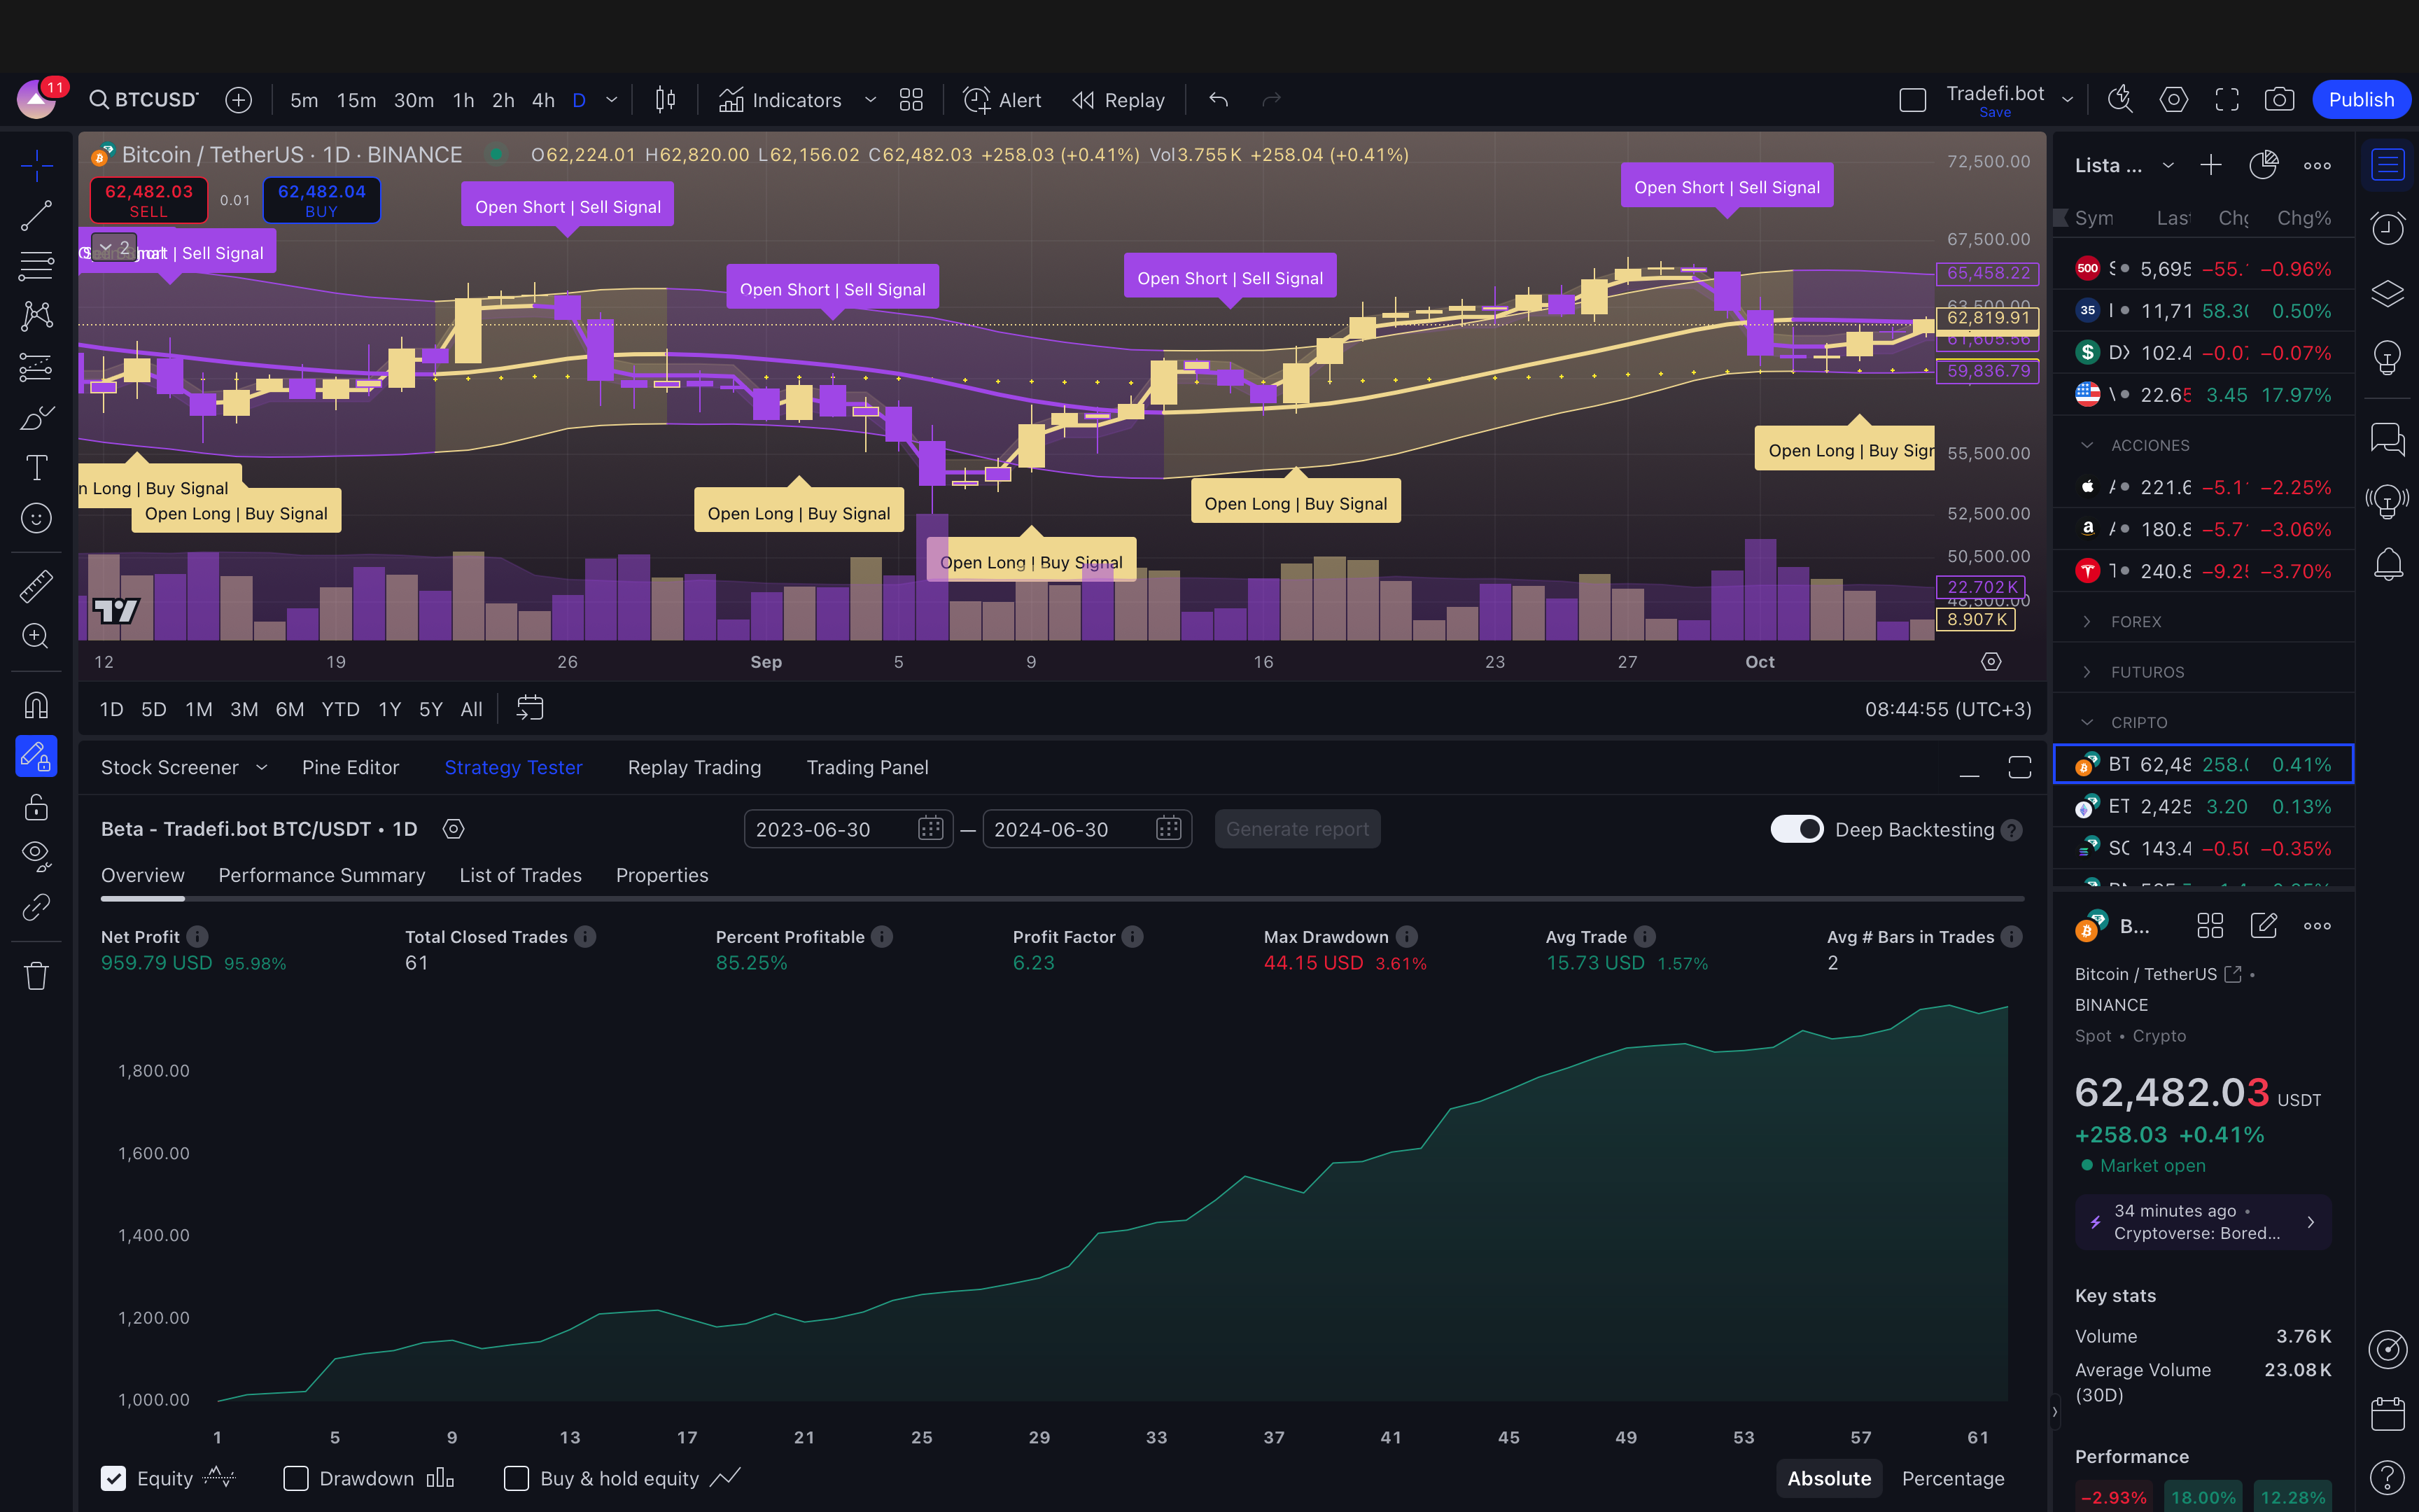
Task: Set chart range to 3M
Action: [244, 709]
